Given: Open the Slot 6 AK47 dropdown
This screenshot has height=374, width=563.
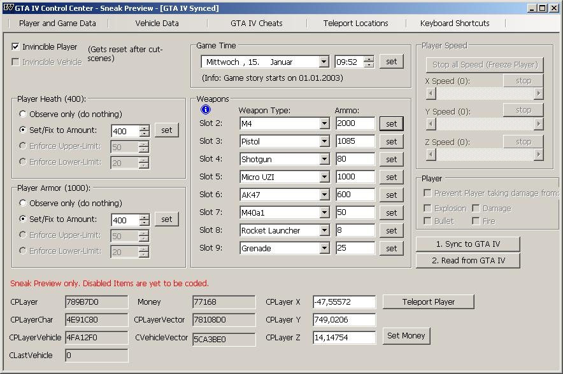Looking at the screenshot, I should pyautogui.click(x=325, y=195).
